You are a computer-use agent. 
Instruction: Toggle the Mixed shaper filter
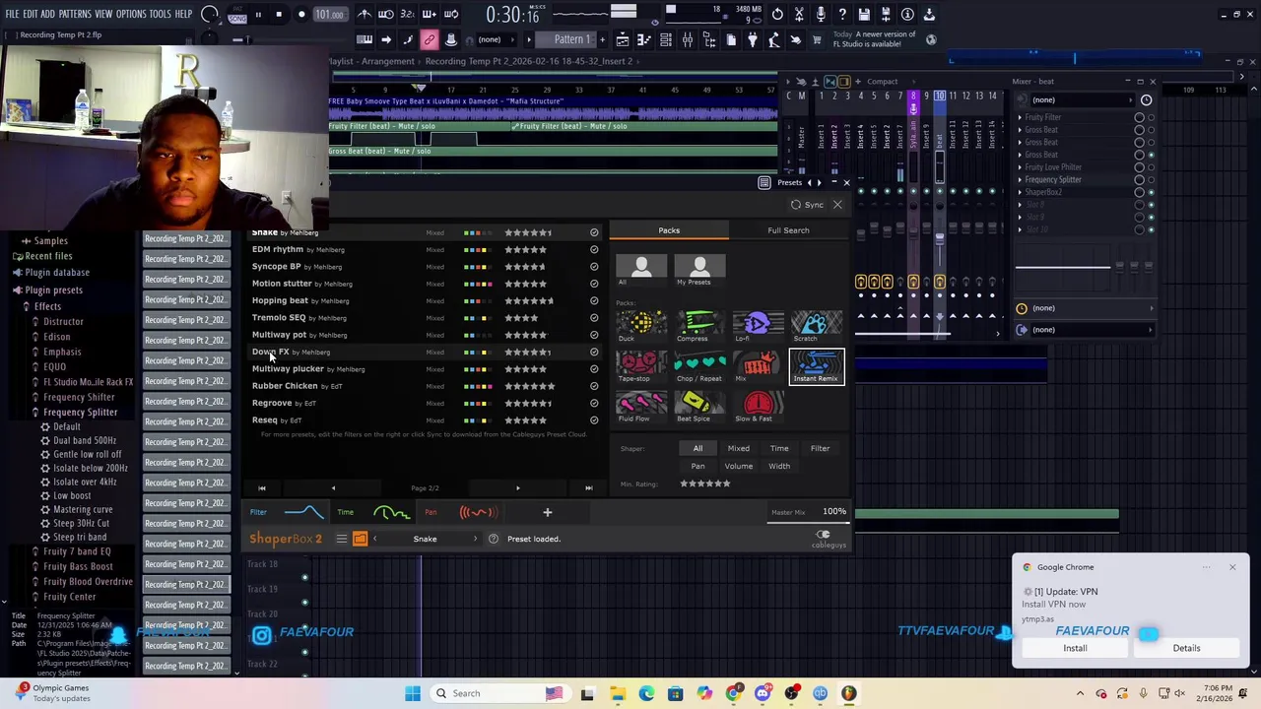tap(738, 448)
